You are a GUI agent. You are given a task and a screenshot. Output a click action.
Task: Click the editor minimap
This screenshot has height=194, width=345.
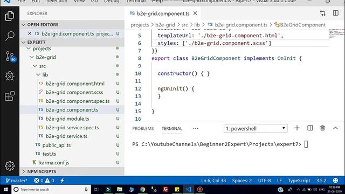(336, 34)
